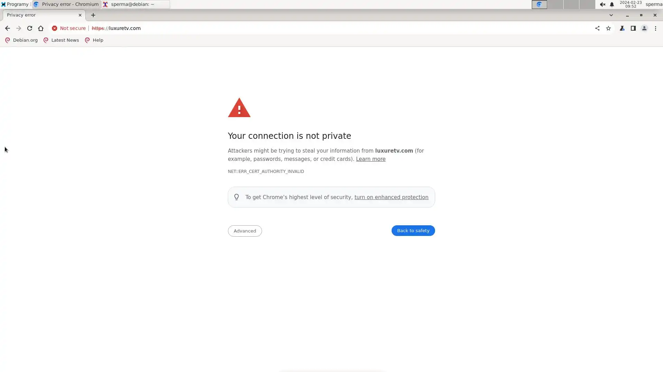The height and width of the screenshot is (372, 663).
Task: Open the profile avatar icon
Action: point(644,28)
